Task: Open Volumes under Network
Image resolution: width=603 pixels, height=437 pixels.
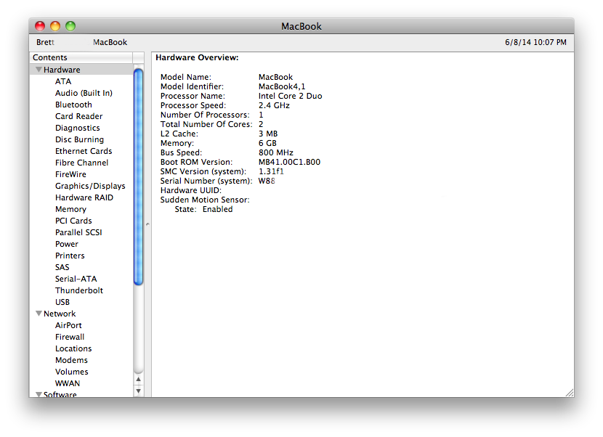Action: (71, 372)
